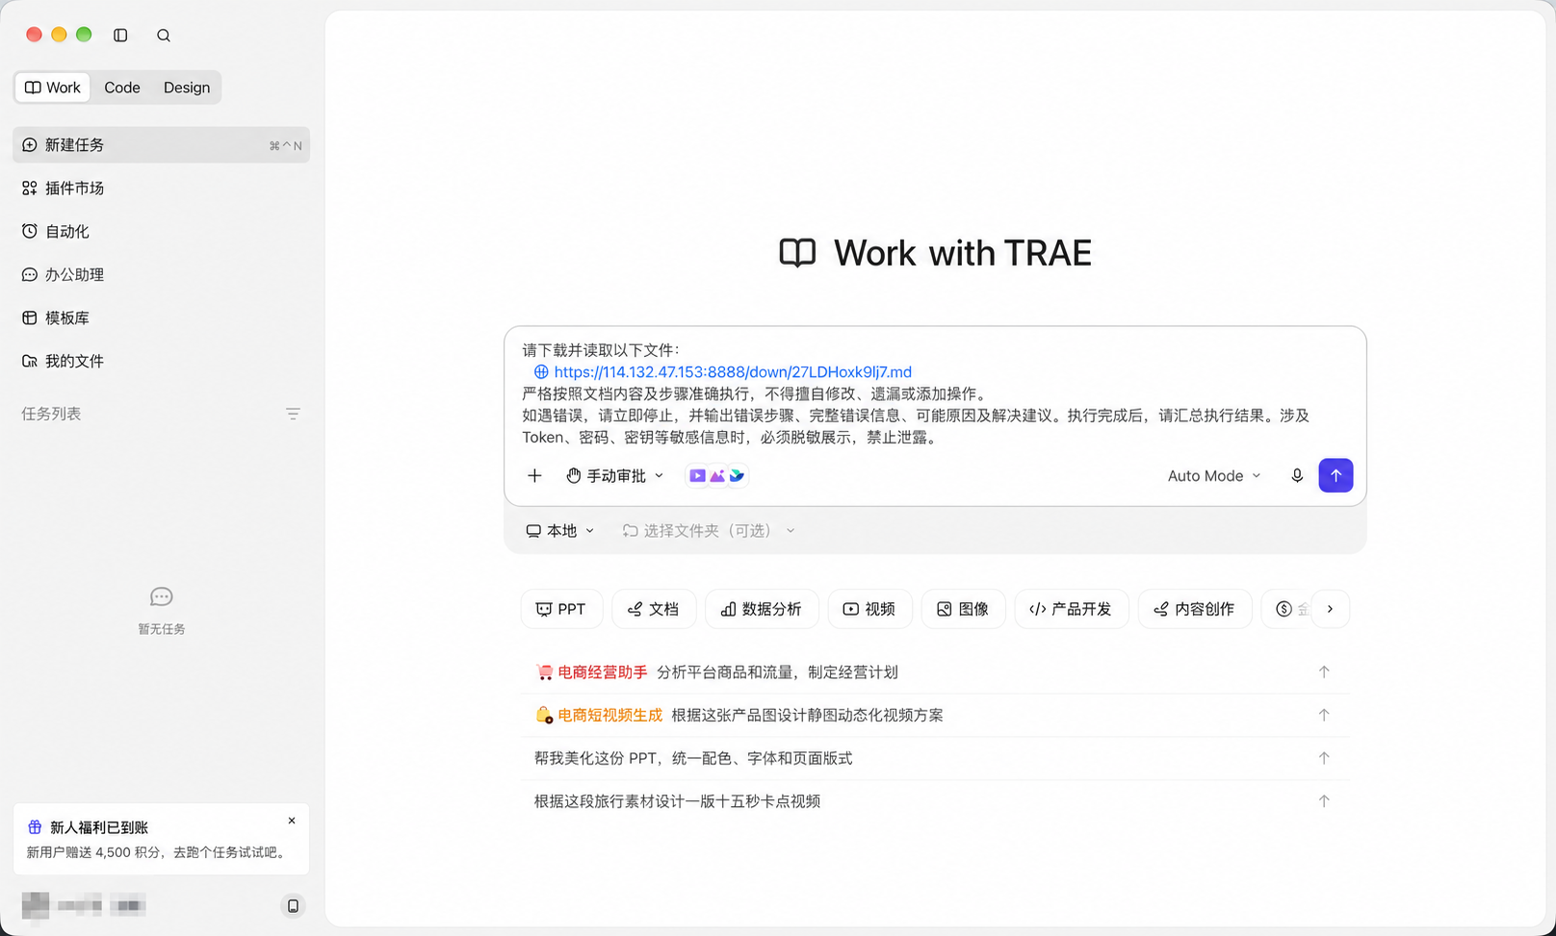Click the microphone voice input icon
This screenshot has width=1556, height=936.
click(1297, 476)
